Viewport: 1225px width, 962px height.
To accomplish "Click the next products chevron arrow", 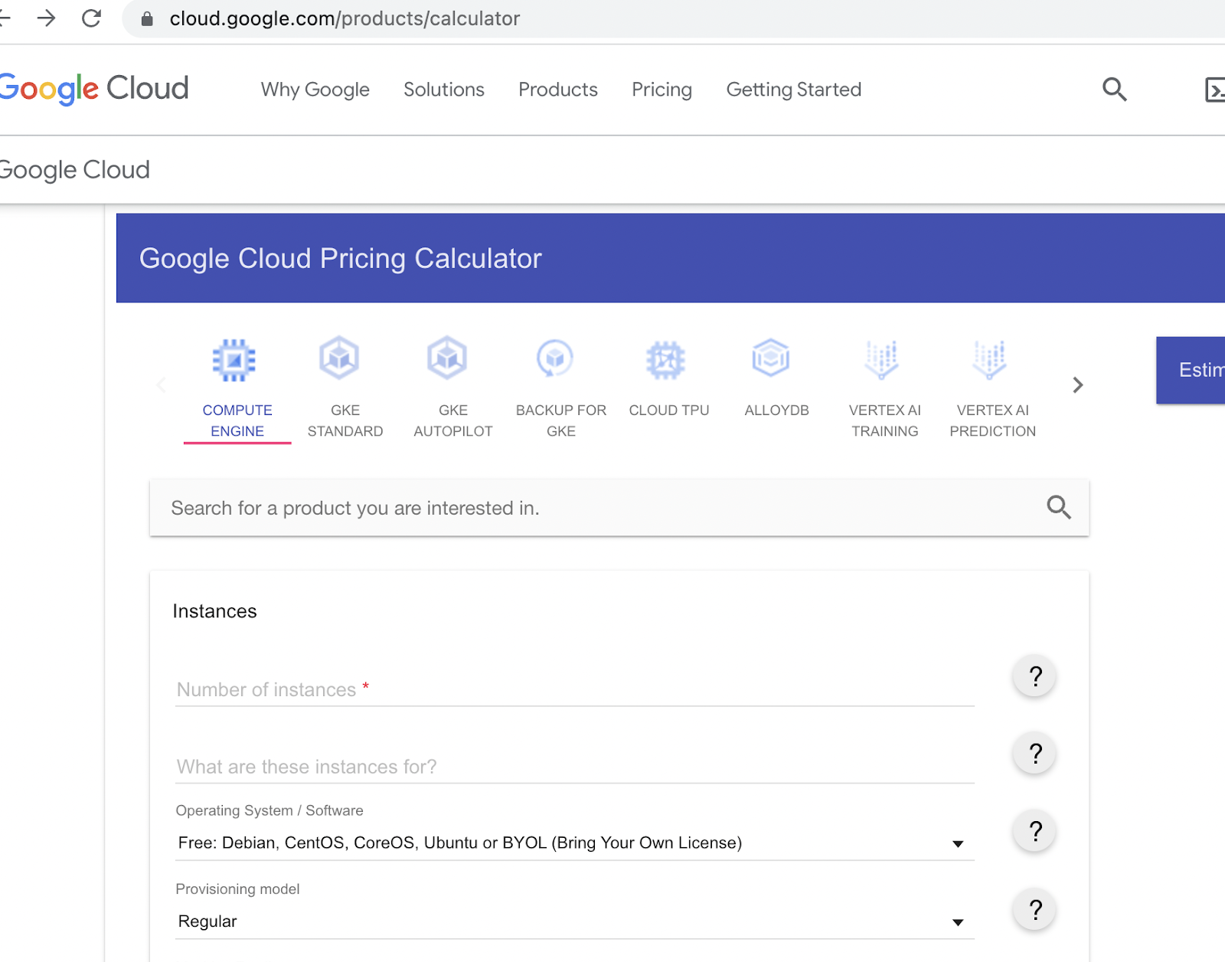I will click(1077, 384).
